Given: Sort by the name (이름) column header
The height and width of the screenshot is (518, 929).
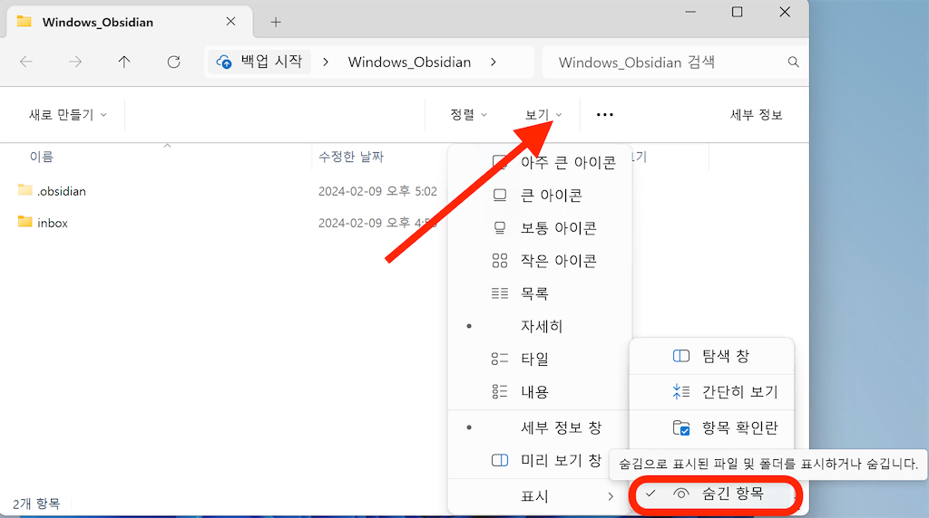Looking at the screenshot, I should point(42,157).
